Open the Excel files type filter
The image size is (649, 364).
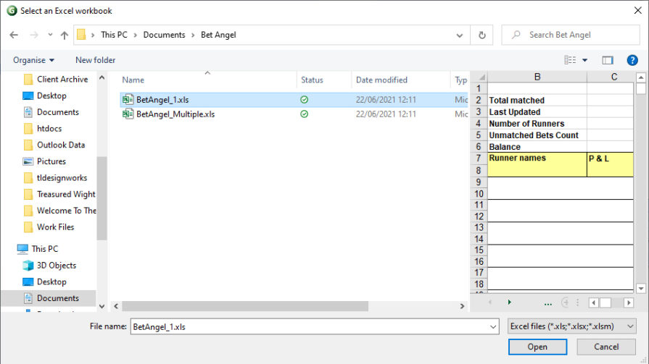click(571, 326)
